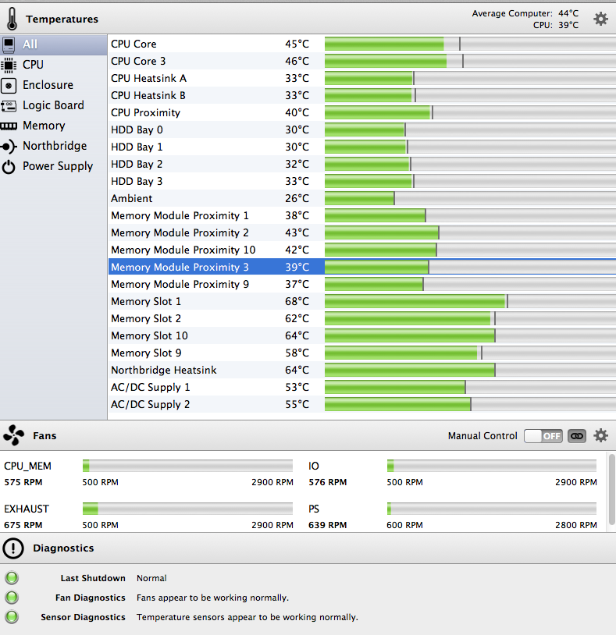Click the Sensor Diagnostics green status light
This screenshot has width=616, height=635.
coord(12,616)
